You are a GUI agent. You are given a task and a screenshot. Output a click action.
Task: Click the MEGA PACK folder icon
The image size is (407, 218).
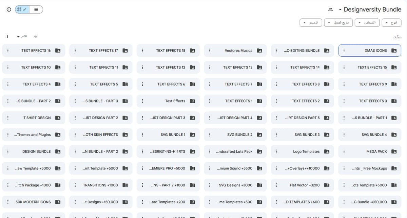(394, 151)
